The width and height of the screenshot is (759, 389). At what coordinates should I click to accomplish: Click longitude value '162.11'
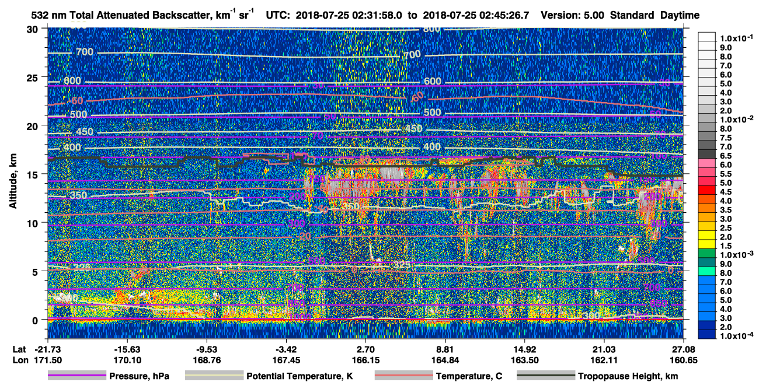(x=604, y=360)
